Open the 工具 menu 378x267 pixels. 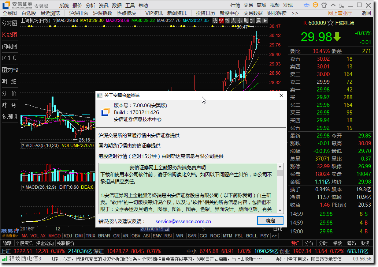130,5
